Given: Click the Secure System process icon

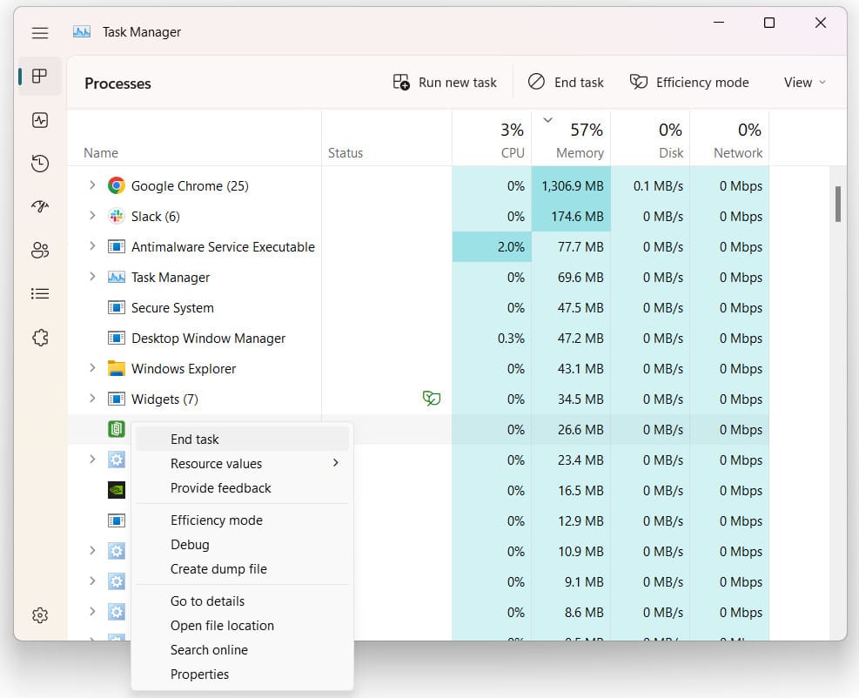Looking at the screenshot, I should coord(116,307).
